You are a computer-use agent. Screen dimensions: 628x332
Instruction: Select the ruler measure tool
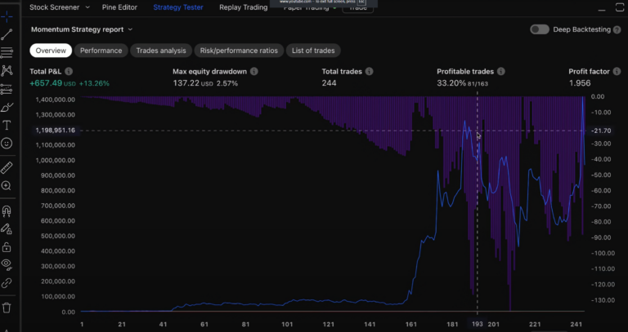(7, 167)
